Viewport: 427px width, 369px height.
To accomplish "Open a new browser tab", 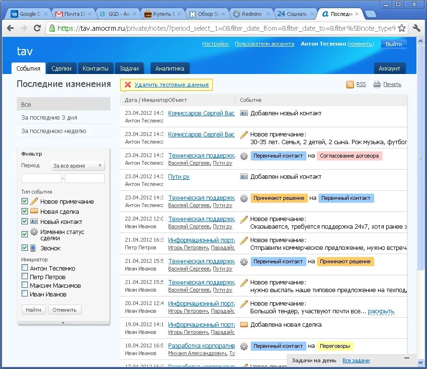I will (x=370, y=14).
